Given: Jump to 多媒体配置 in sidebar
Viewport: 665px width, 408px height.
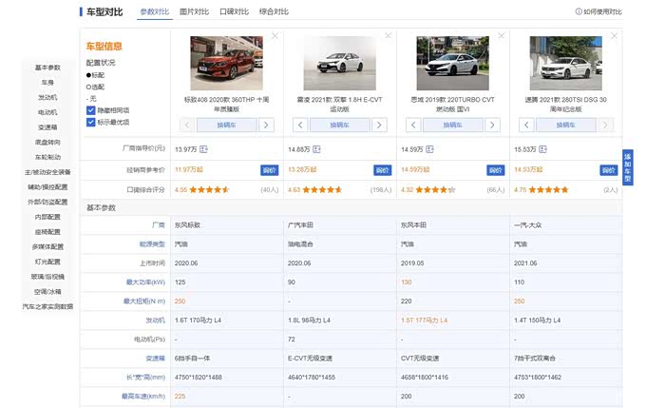Looking at the screenshot, I should [x=47, y=246].
